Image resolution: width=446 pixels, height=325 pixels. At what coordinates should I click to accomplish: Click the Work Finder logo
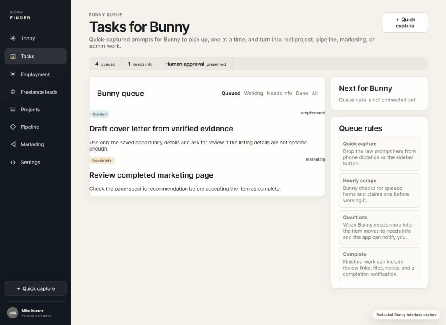click(x=20, y=15)
